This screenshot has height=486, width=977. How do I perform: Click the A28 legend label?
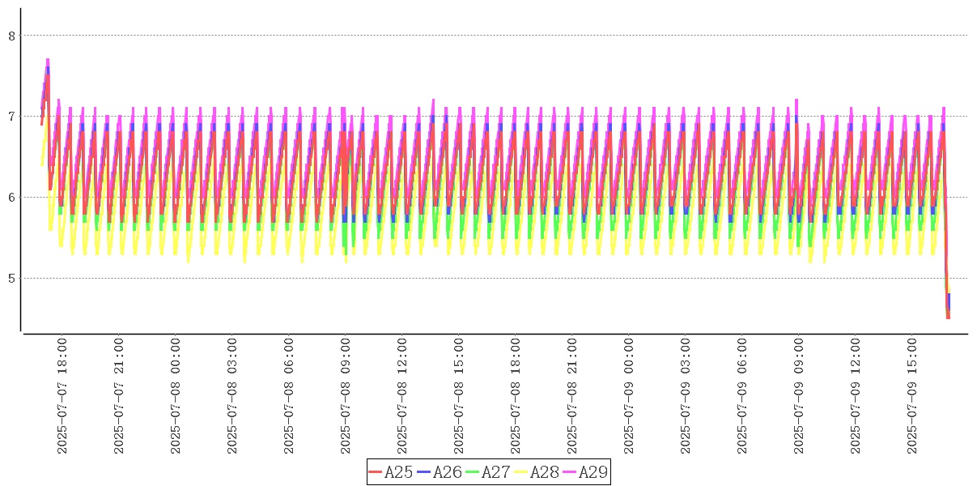(544, 472)
